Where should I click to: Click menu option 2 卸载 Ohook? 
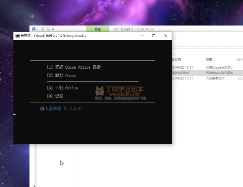(x=62, y=75)
